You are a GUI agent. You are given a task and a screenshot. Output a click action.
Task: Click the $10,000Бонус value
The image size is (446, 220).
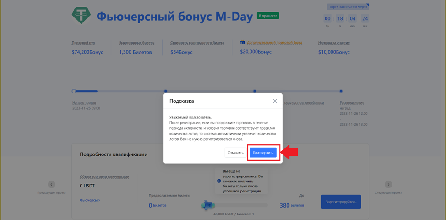click(334, 52)
